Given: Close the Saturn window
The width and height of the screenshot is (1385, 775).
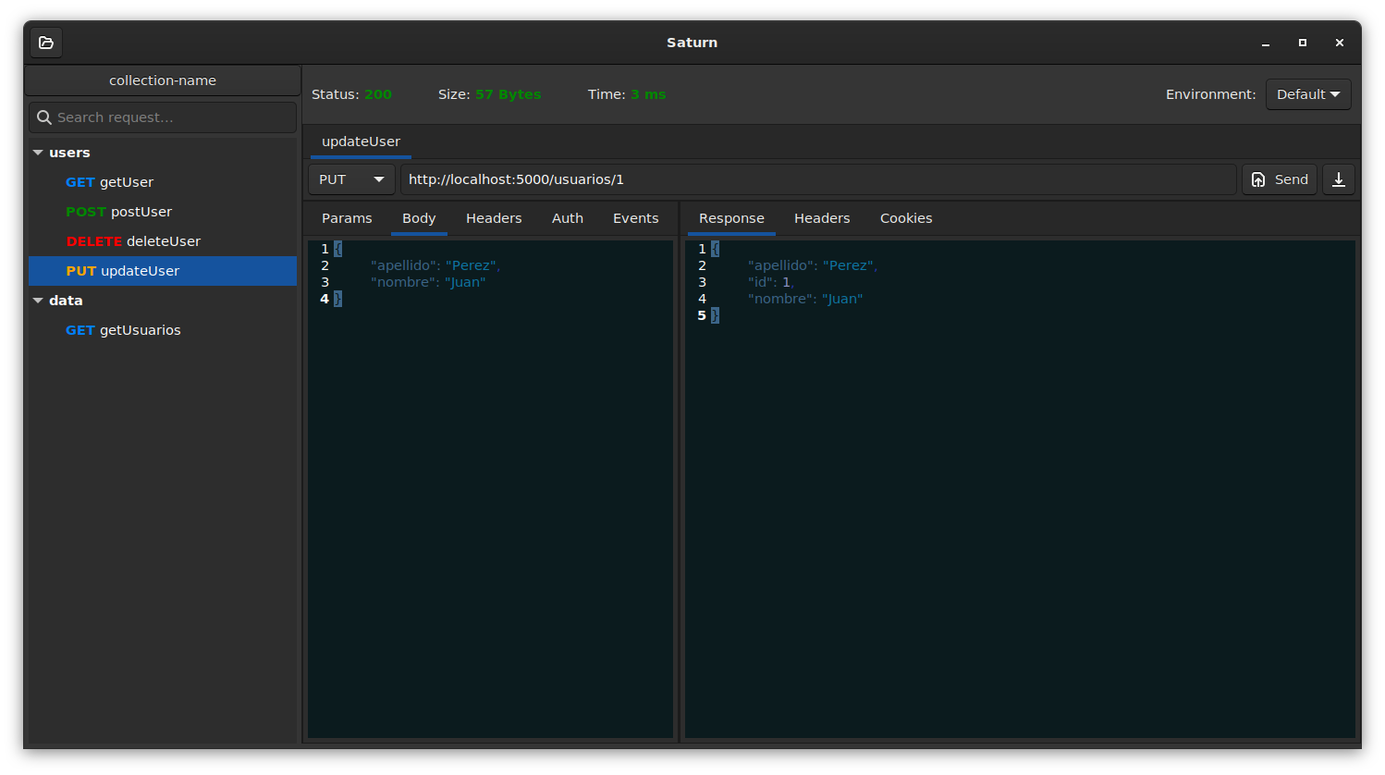Looking at the screenshot, I should 1340,43.
